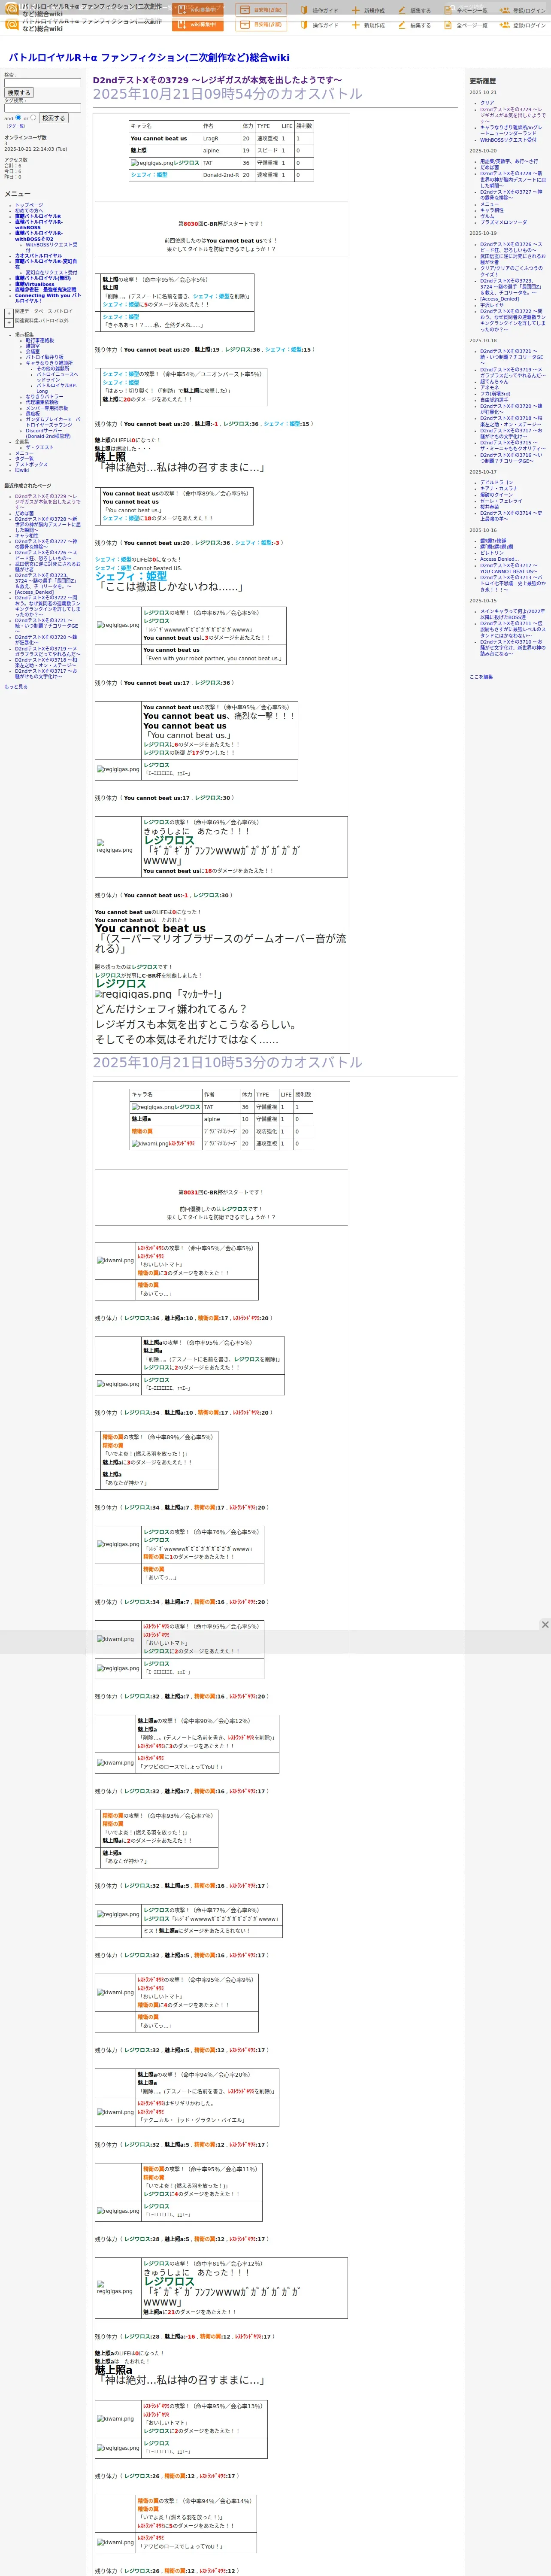The image size is (551, 2576).
Task: Open プラズマメロンソーダ history link
Action: coord(503,222)
